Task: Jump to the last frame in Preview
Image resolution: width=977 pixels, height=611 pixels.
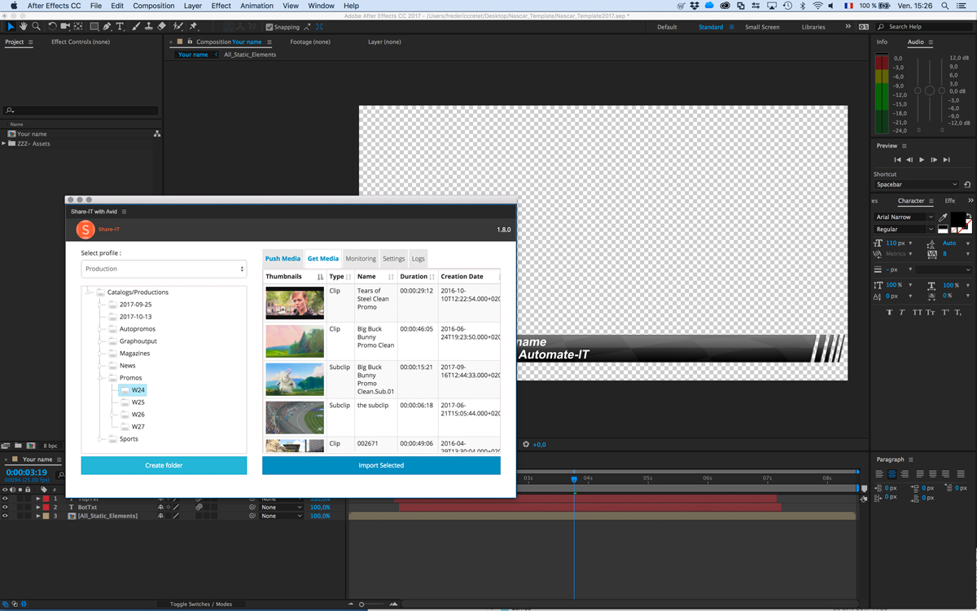Action: pyautogui.click(x=946, y=160)
